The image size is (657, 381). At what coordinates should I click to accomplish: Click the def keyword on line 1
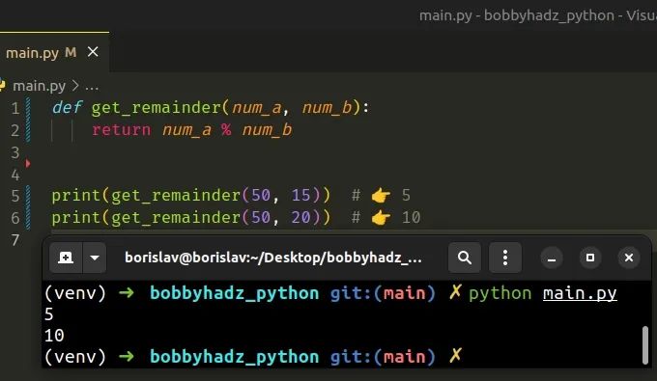67,107
